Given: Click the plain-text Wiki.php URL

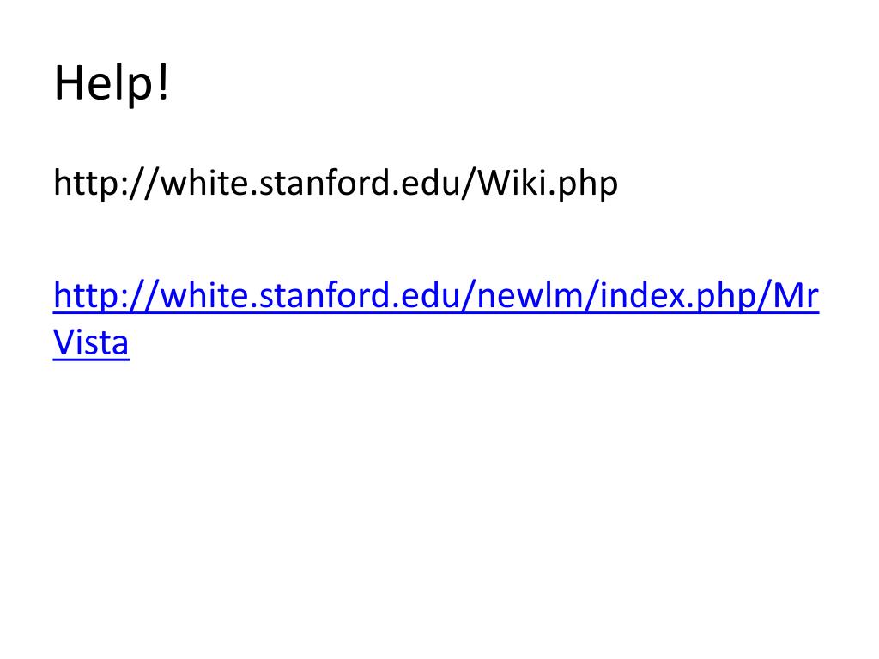Looking at the screenshot, I should point(335,184).
